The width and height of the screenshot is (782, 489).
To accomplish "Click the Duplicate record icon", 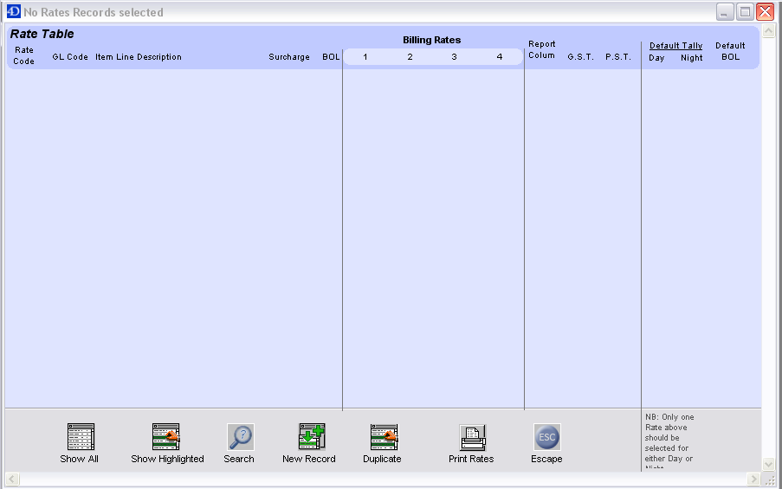I will pyautogui.click(x=383, y=437).
